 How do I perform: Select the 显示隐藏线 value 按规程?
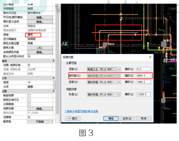[x=32, y=39]
